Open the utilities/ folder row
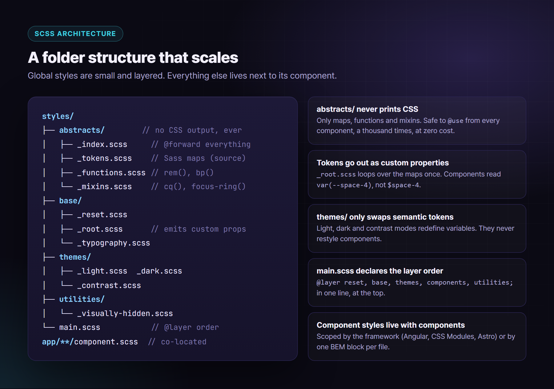This screenshot has width=554, height=389. (82, 299)
